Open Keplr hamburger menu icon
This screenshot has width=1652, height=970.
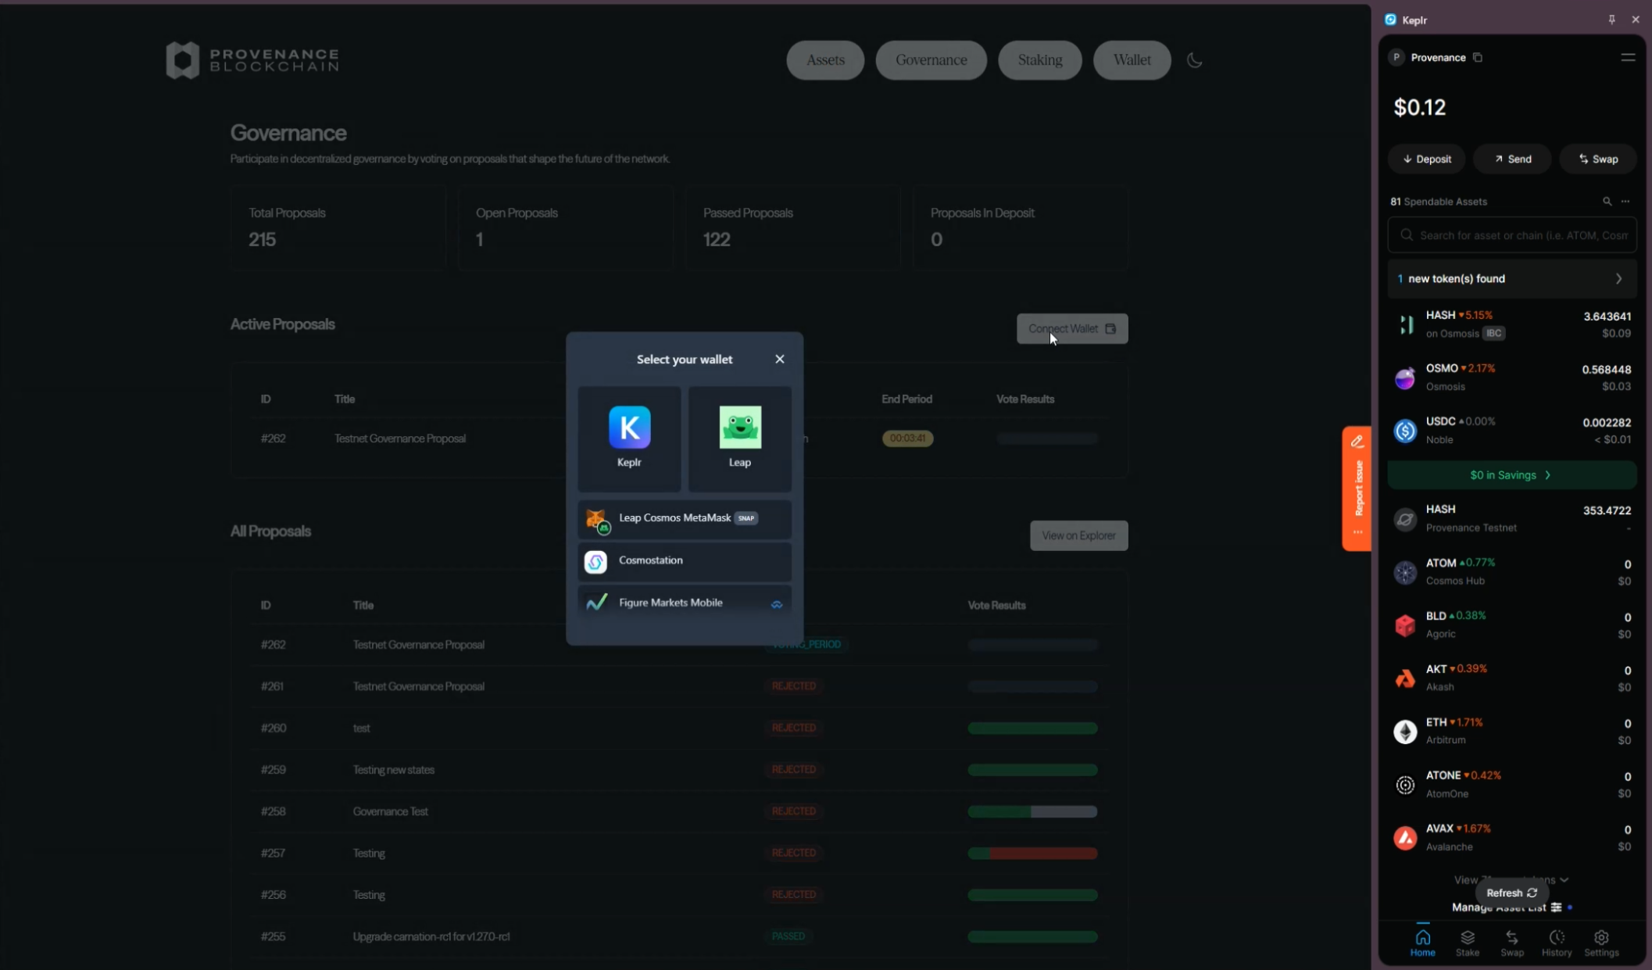pos(1628,58)
